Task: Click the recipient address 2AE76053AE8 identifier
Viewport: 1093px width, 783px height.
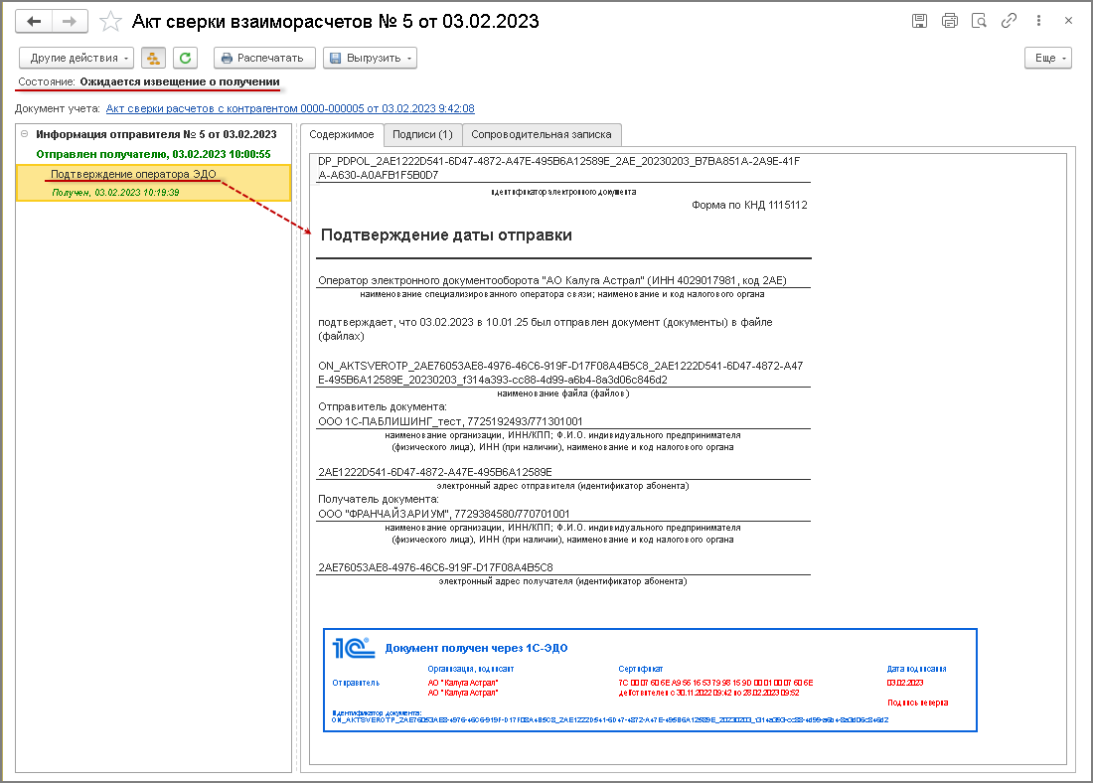Action: click(435, 567)
